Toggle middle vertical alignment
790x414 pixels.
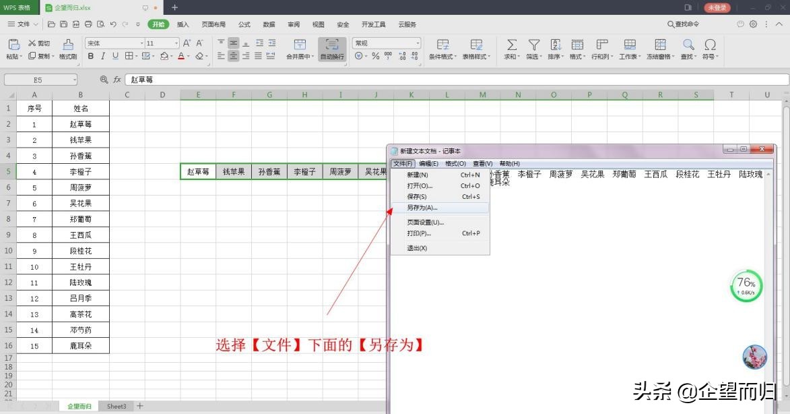233,43
